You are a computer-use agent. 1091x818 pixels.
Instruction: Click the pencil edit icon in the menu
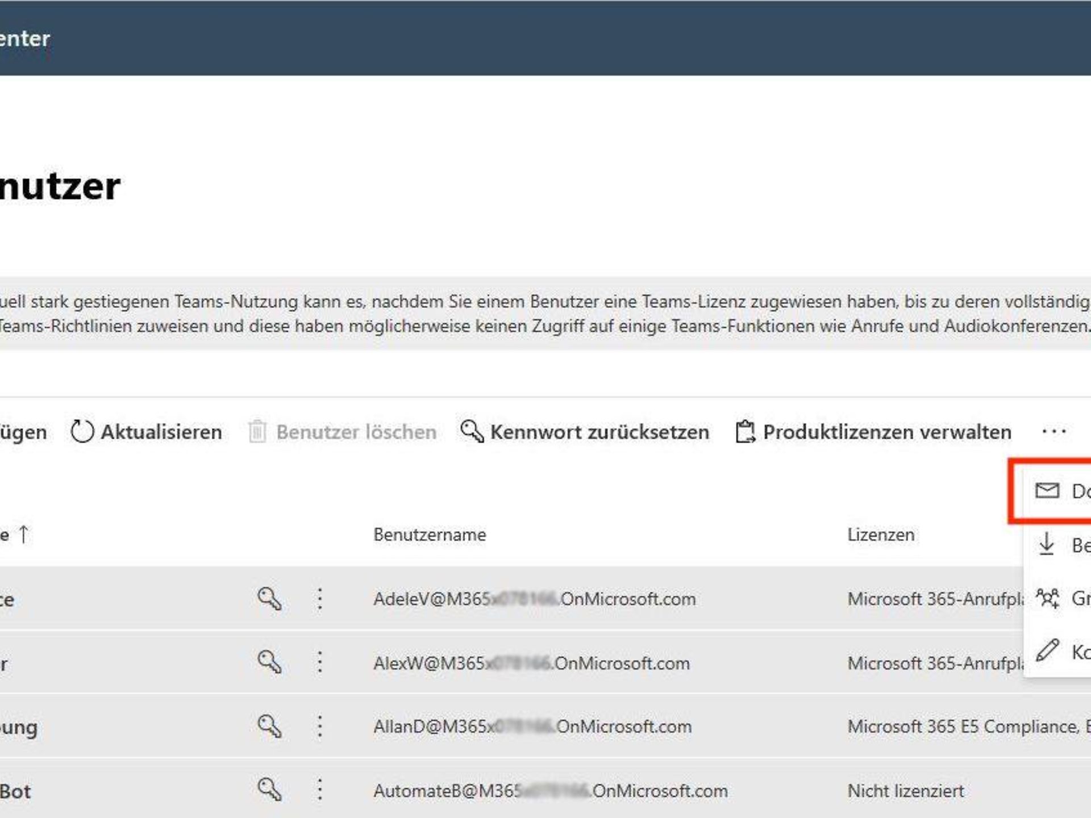[1047, 650]
